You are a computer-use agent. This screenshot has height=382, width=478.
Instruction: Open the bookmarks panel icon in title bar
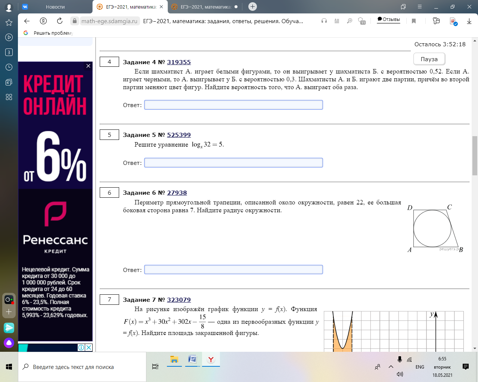[x=403, y=7]
